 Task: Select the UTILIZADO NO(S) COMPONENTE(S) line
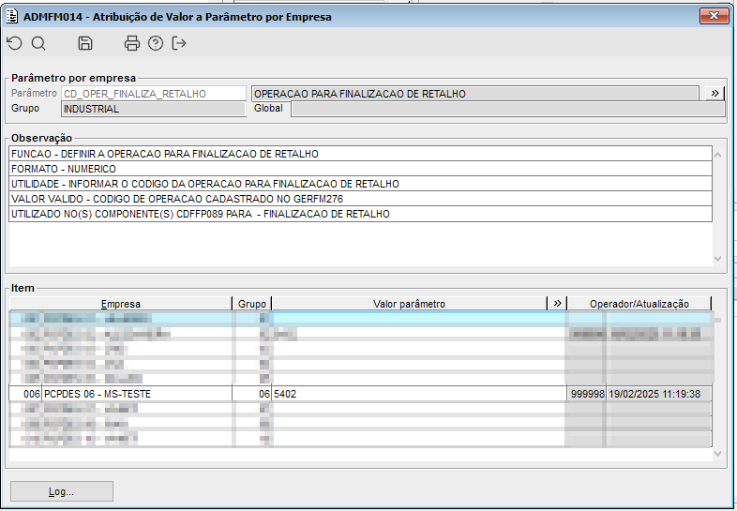pos(360,214)
